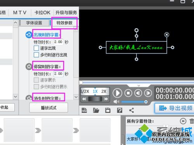Stop the video preview
Image resolution: width=194 pixels, height=145 pixels.
tap(128, 93)
